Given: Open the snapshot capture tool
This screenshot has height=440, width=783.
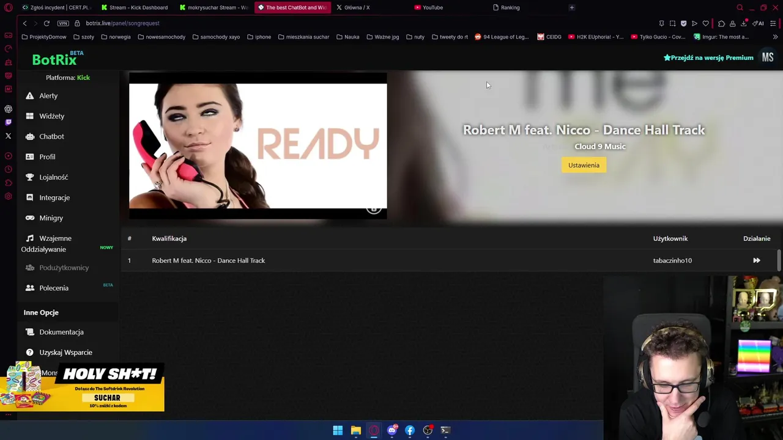Looking at the screenshot, I should point(672,23).
